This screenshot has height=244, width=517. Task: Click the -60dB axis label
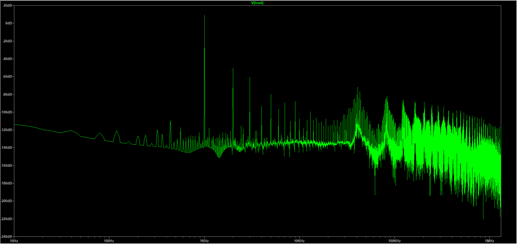(x=7, y=77)
